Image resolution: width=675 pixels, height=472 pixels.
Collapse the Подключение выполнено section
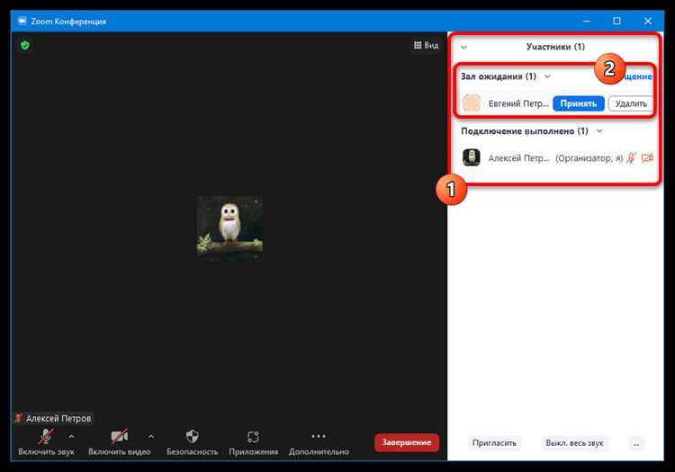[x=599, y=131]
